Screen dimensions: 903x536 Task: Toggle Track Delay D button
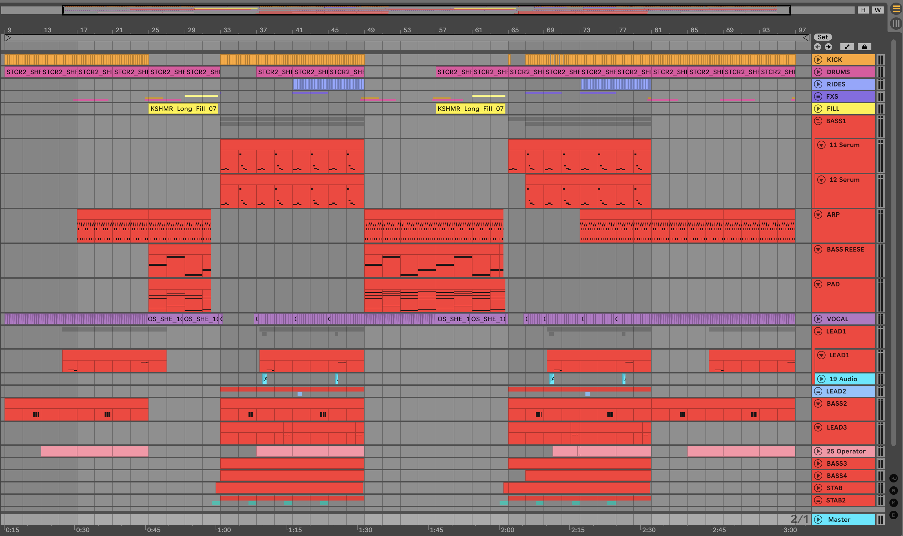click(x=893, y=515)
